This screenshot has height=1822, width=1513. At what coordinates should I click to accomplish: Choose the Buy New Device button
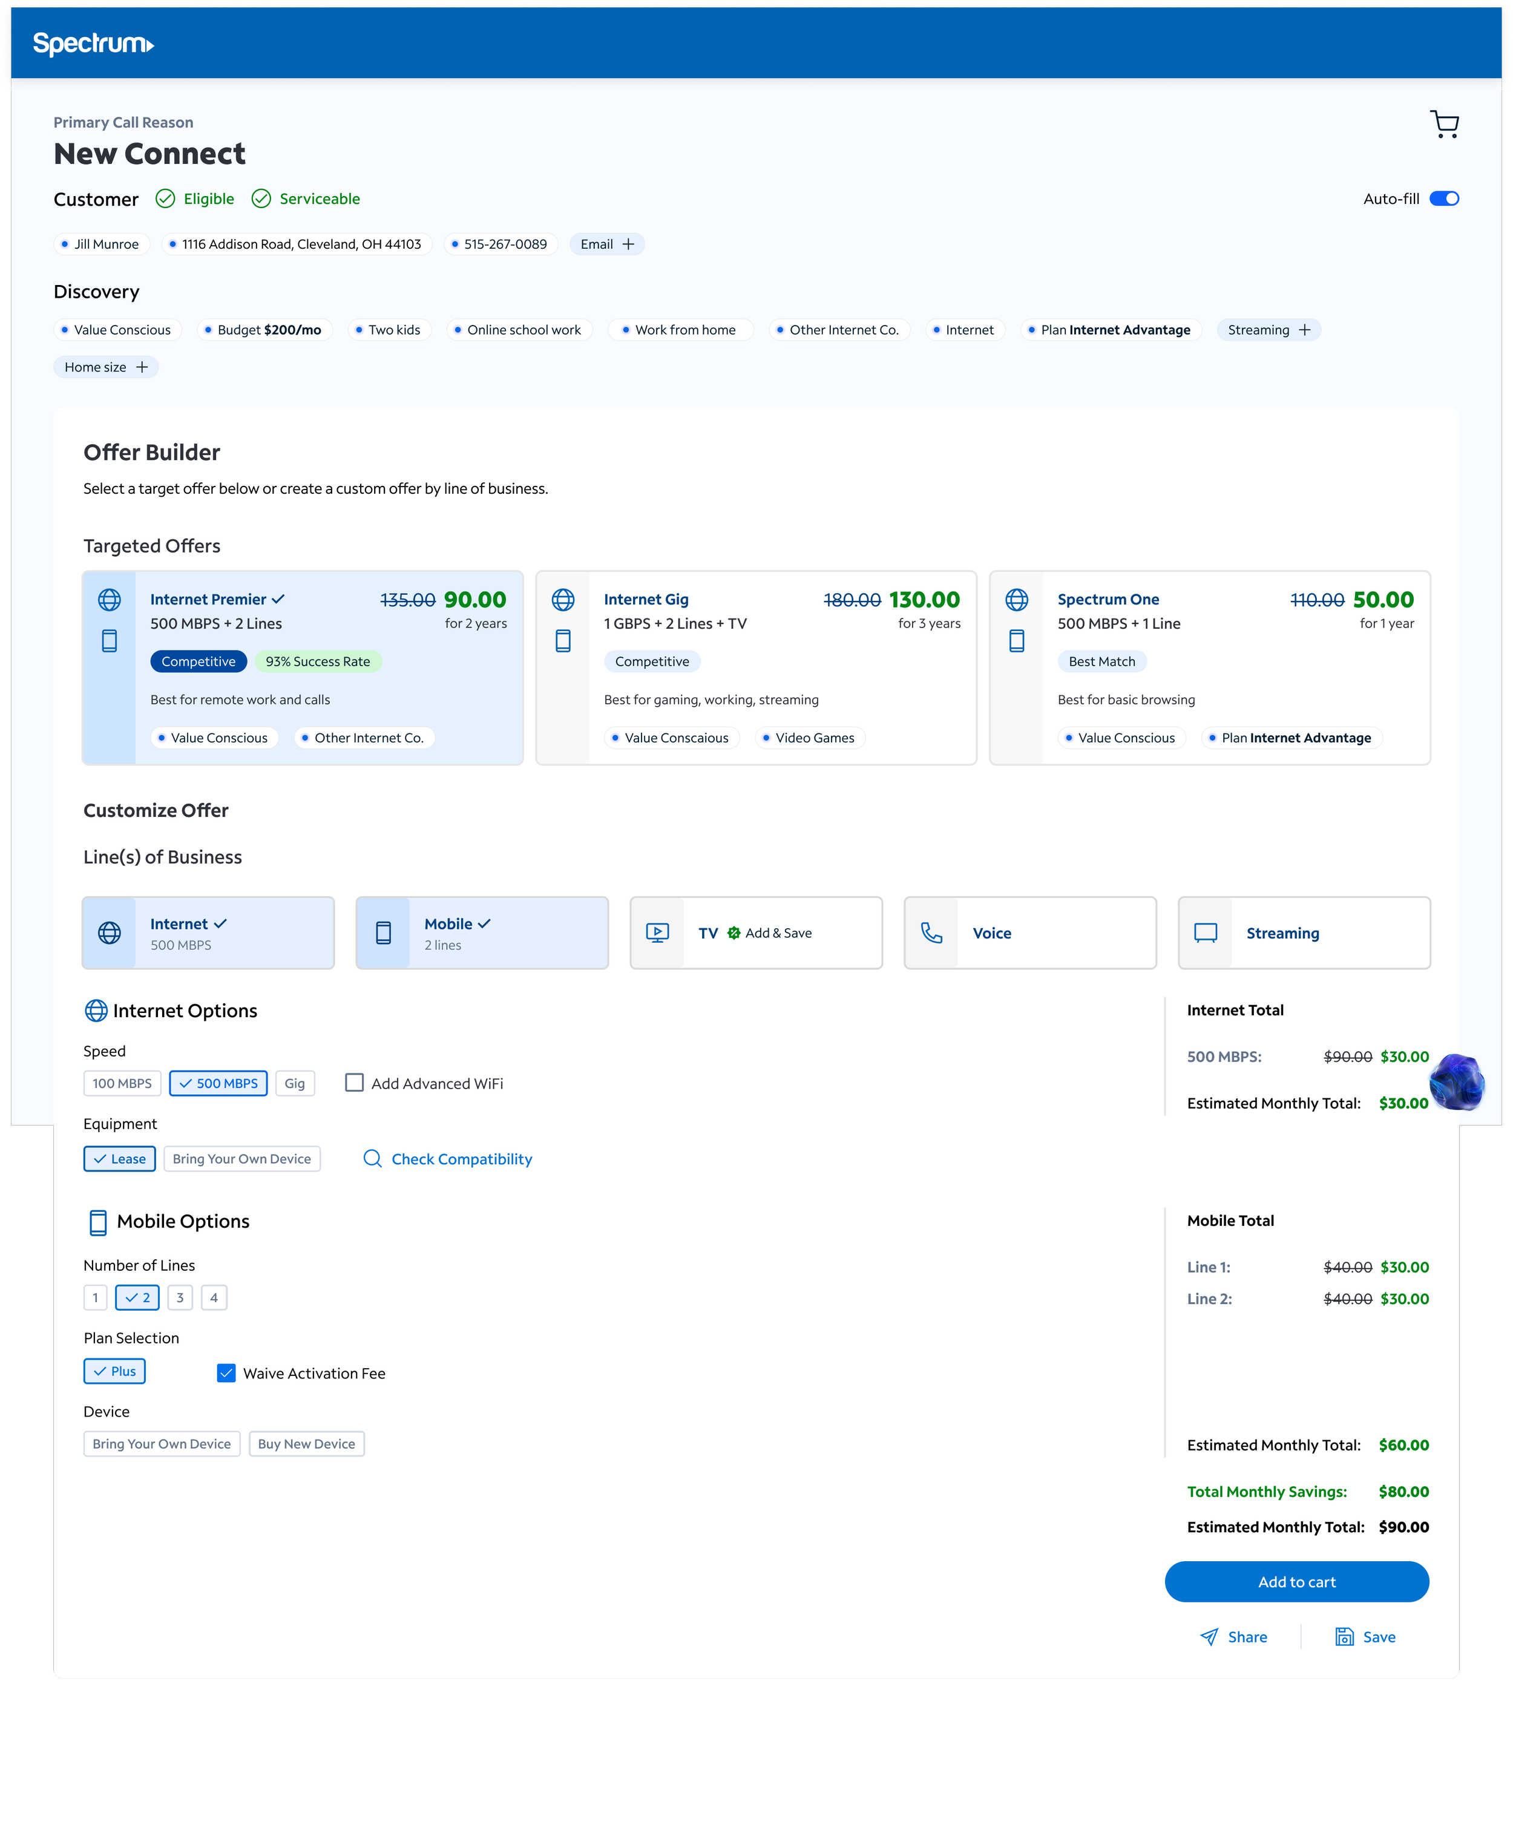tap(307, 1444)
